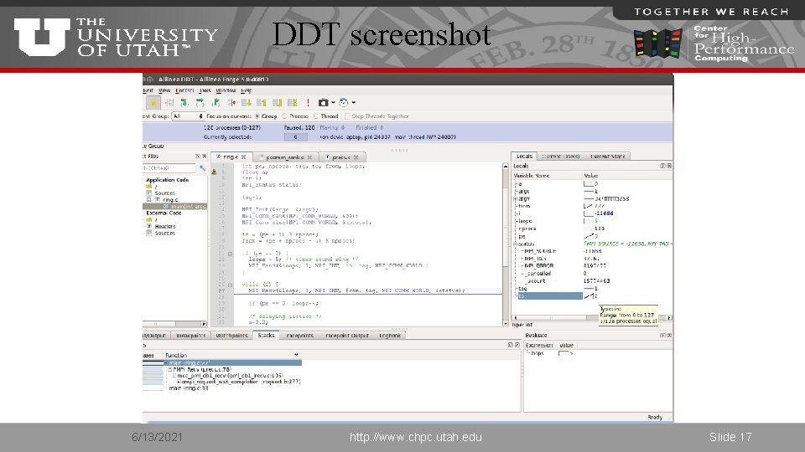The width and height of the screenshot is (805, 452).
Task: Switch to the Breakpoints tab
Action: click(190, 336)
